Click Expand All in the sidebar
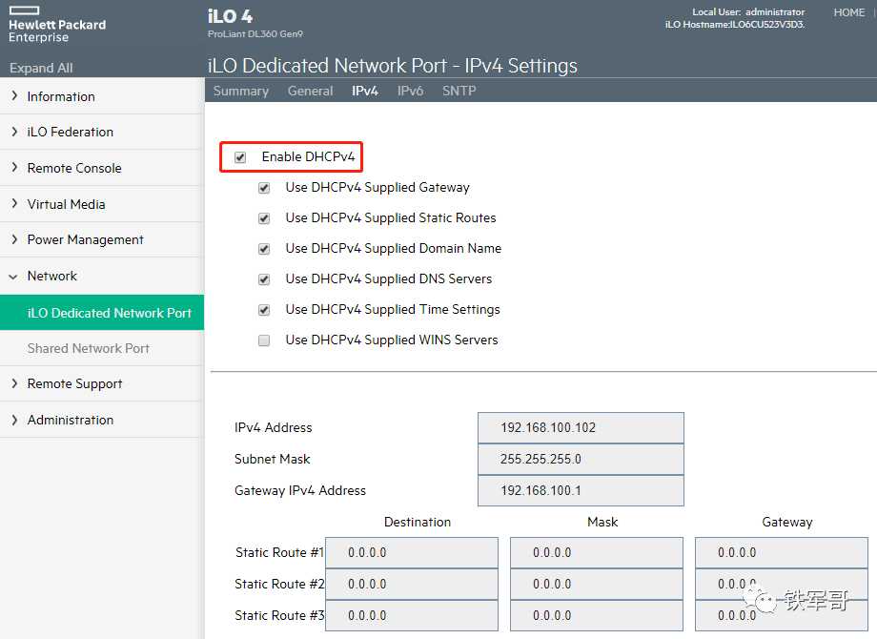877x639 pixels. pos(41,68)
